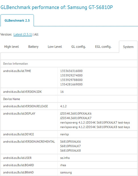Click the android.os.Build.USER label

pyautogui.click(x=17, y=158)
